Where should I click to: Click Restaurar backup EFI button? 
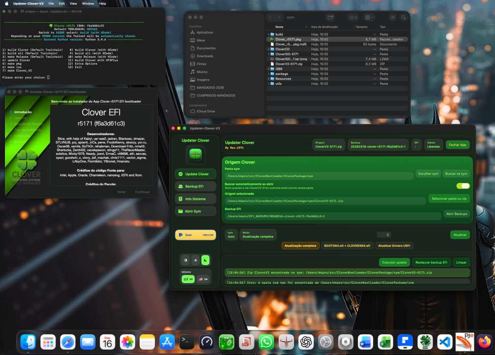pos(431,263)
